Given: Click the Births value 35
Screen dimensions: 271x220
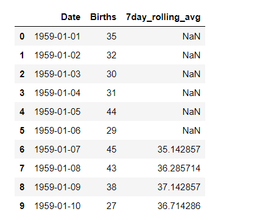Looking at the screenshot, I should tap(111, 36).
